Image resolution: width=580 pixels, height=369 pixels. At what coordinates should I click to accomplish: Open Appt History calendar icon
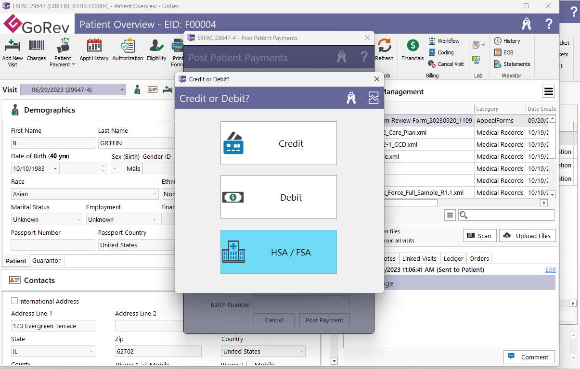tap(94, 46)
